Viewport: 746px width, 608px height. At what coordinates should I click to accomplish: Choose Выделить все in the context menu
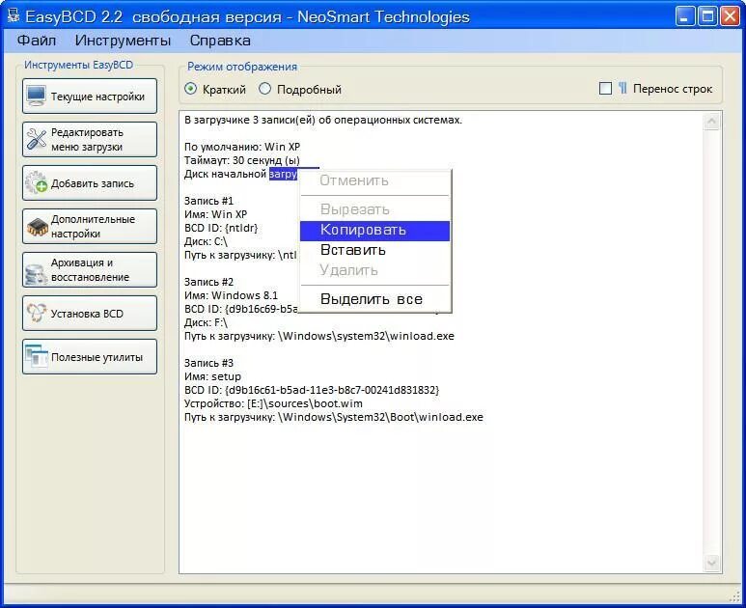coord(374,300)
